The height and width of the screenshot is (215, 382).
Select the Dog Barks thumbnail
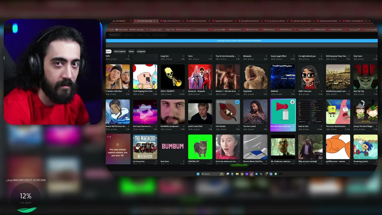click(x=255, y=77)
